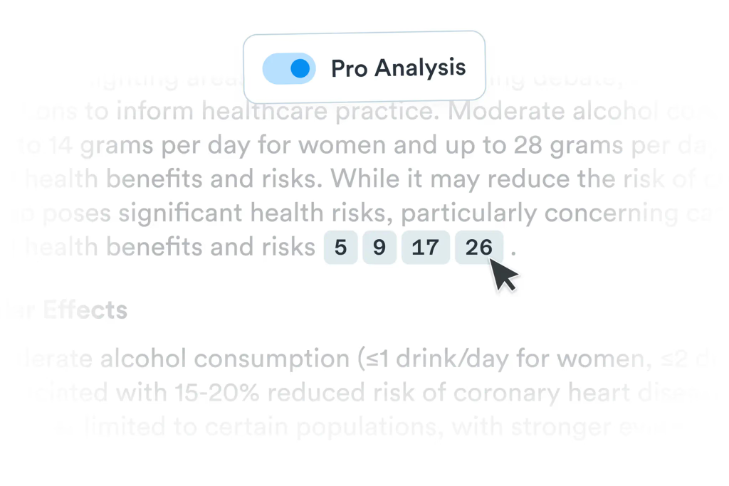Click 'benefits and risks' before citation 5

click(211, 247)
